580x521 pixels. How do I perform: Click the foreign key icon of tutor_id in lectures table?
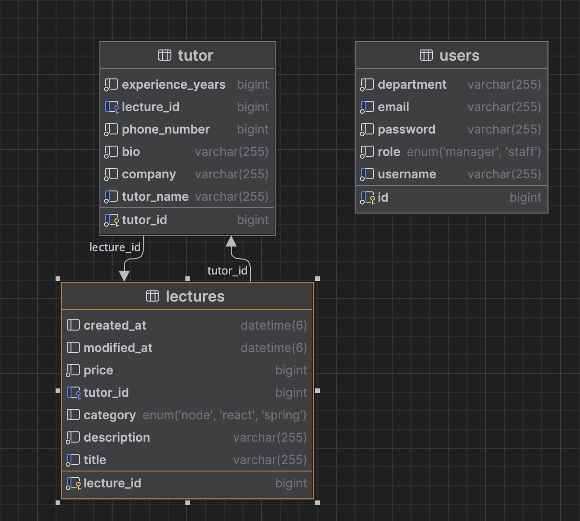pos(73,393)
